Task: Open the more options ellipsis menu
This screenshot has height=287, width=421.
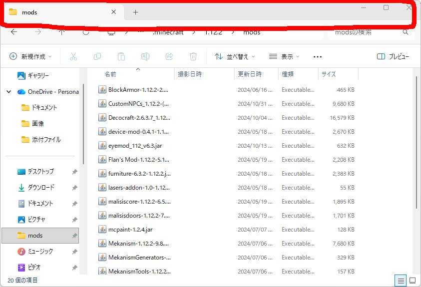Action: tap(318, 56)
